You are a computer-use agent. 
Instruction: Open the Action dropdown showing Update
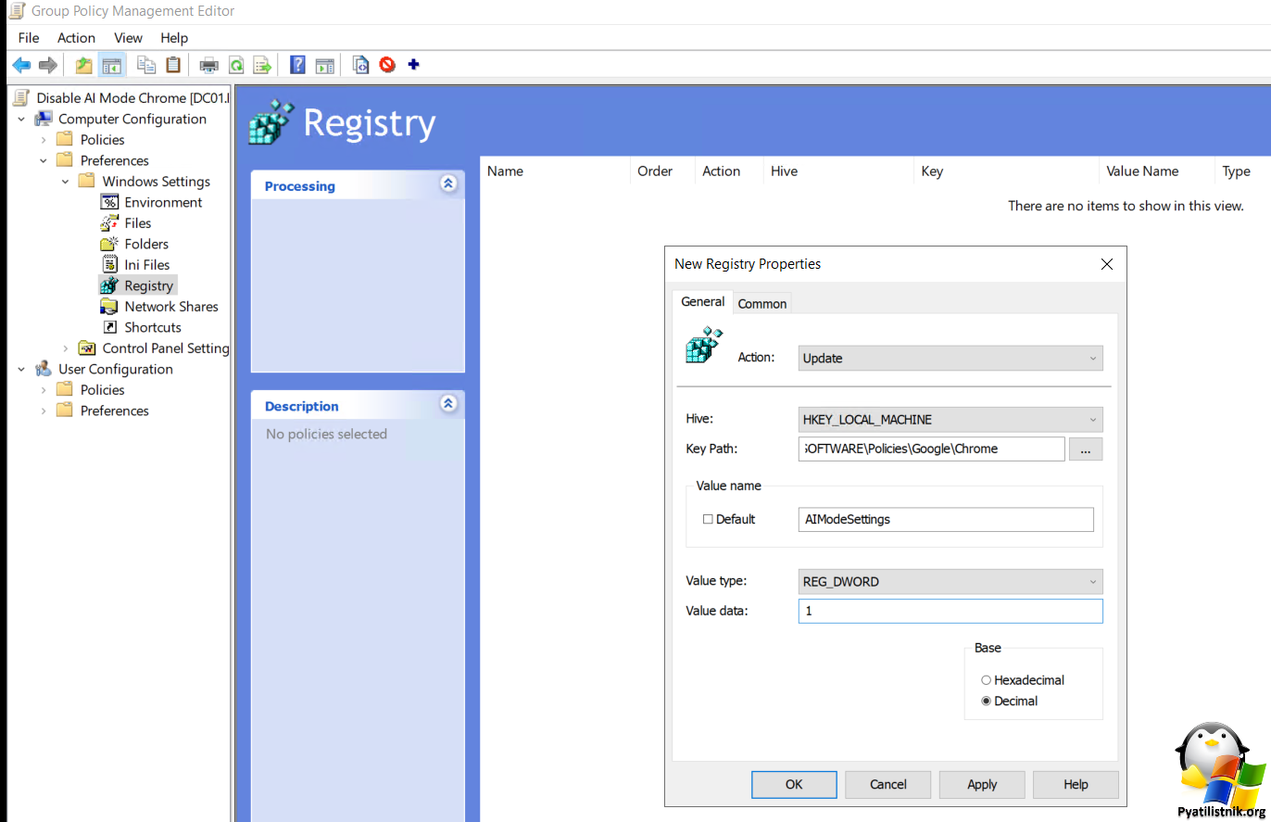click(950, 359)
